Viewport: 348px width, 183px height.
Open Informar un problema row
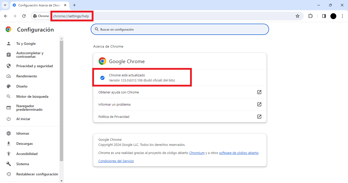[180, 104]
